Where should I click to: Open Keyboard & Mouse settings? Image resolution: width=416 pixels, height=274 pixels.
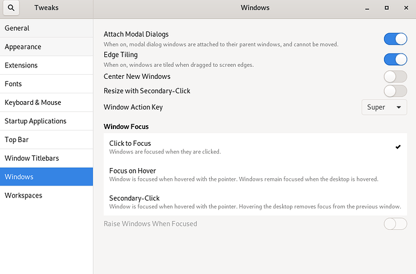pyautogui.click(x=46, y=102)
